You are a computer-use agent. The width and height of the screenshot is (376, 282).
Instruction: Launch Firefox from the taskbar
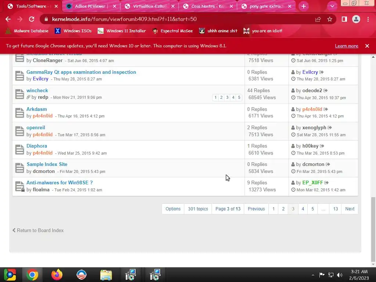57,275
